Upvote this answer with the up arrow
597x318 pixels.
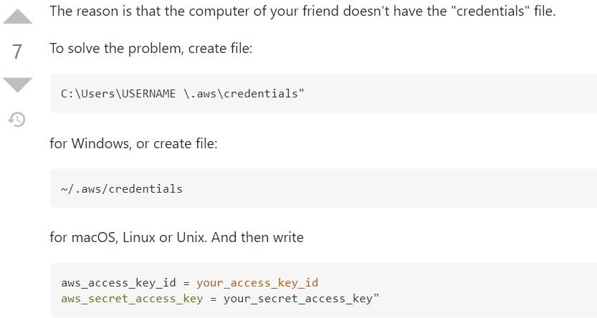[17, 16]
